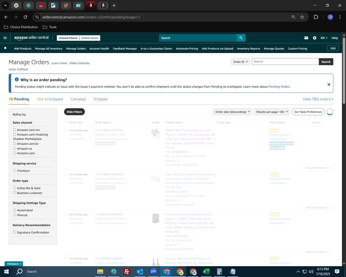Click Set Table Preferences button
Screen dimensions: 346x277
pos(308,112)
